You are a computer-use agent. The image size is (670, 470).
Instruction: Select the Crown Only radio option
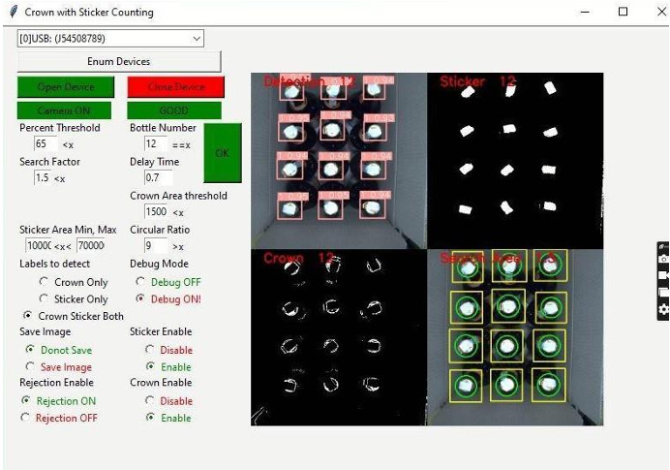point(44,282)
